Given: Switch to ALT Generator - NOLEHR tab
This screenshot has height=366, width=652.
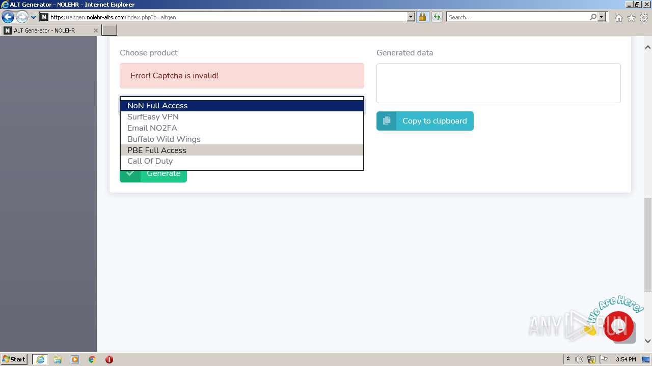Looking at the screenshot, I should point(51,30).
